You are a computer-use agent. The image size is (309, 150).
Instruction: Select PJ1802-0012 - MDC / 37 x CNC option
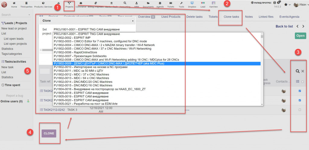click(157, 74)
